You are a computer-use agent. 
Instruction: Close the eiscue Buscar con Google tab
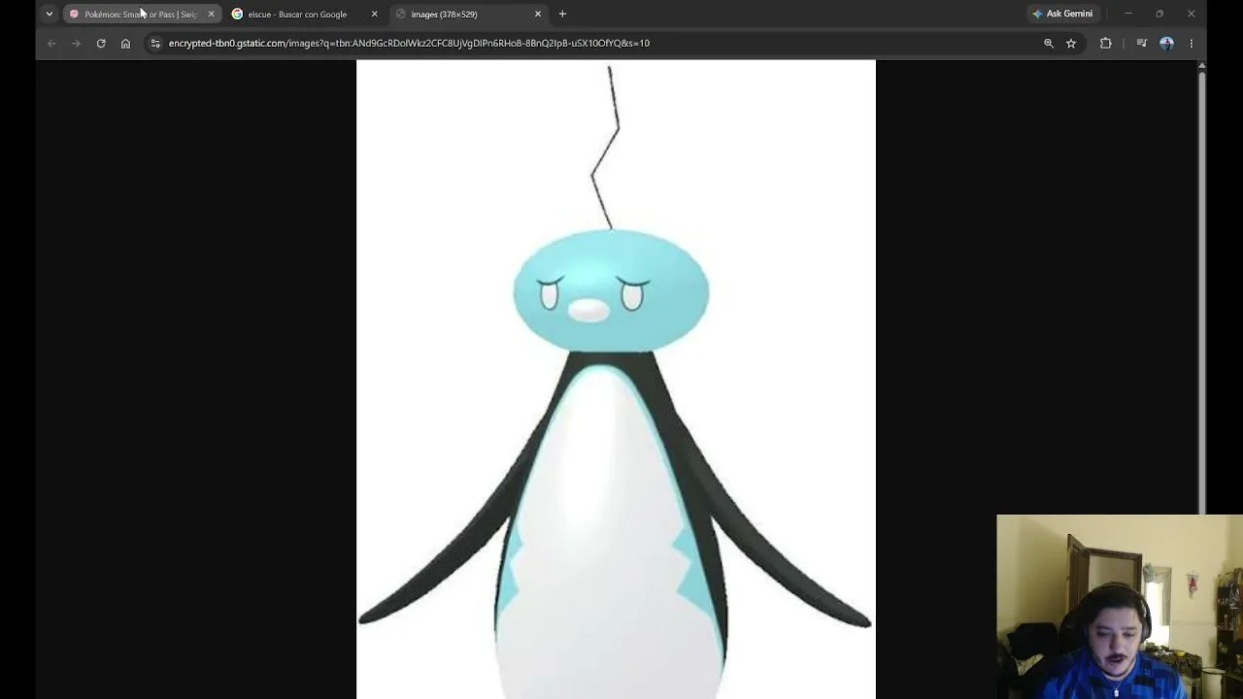(374, 14)
